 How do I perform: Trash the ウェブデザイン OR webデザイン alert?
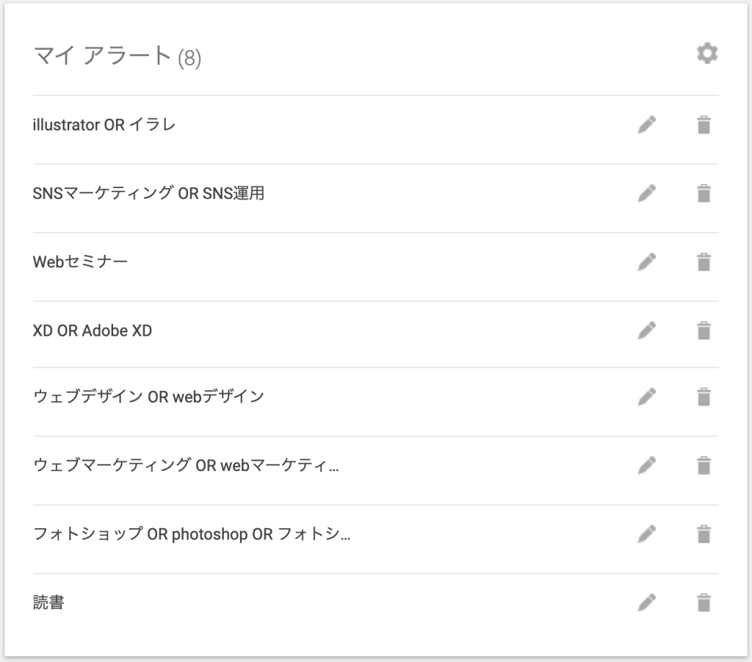[704, 397]
